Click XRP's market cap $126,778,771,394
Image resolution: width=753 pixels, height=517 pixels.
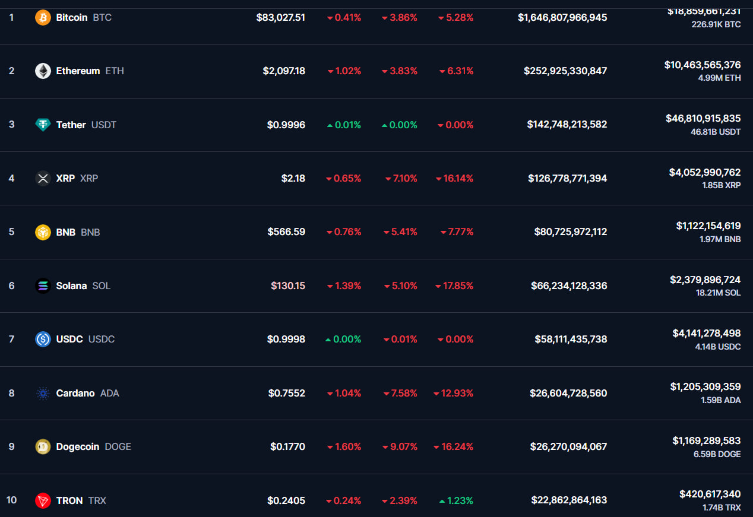point(568,178)
